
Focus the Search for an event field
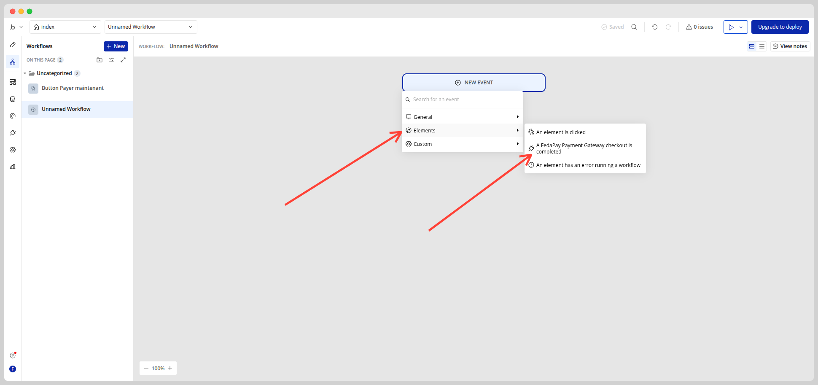point(463,100)
